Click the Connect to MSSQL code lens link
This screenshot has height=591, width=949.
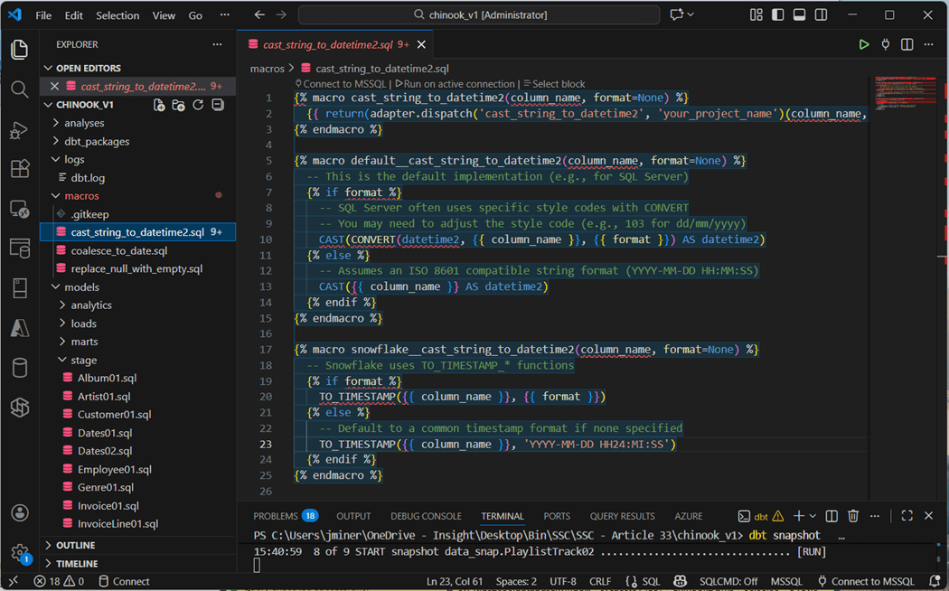[346, 84]
